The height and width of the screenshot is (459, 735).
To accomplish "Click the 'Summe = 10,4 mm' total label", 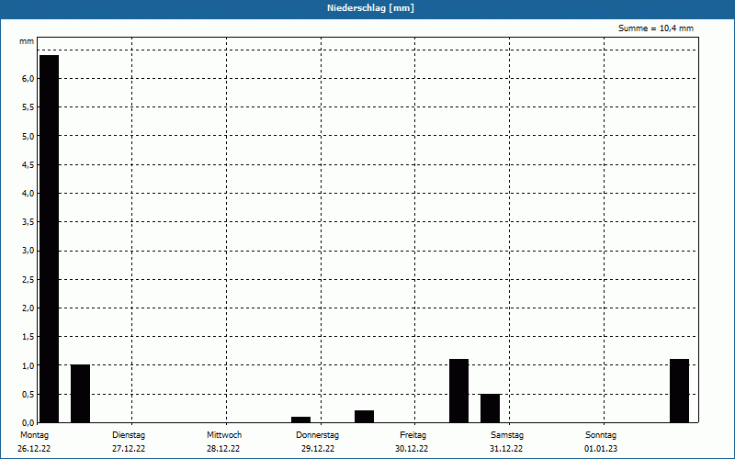I will (x=656, y=28).
